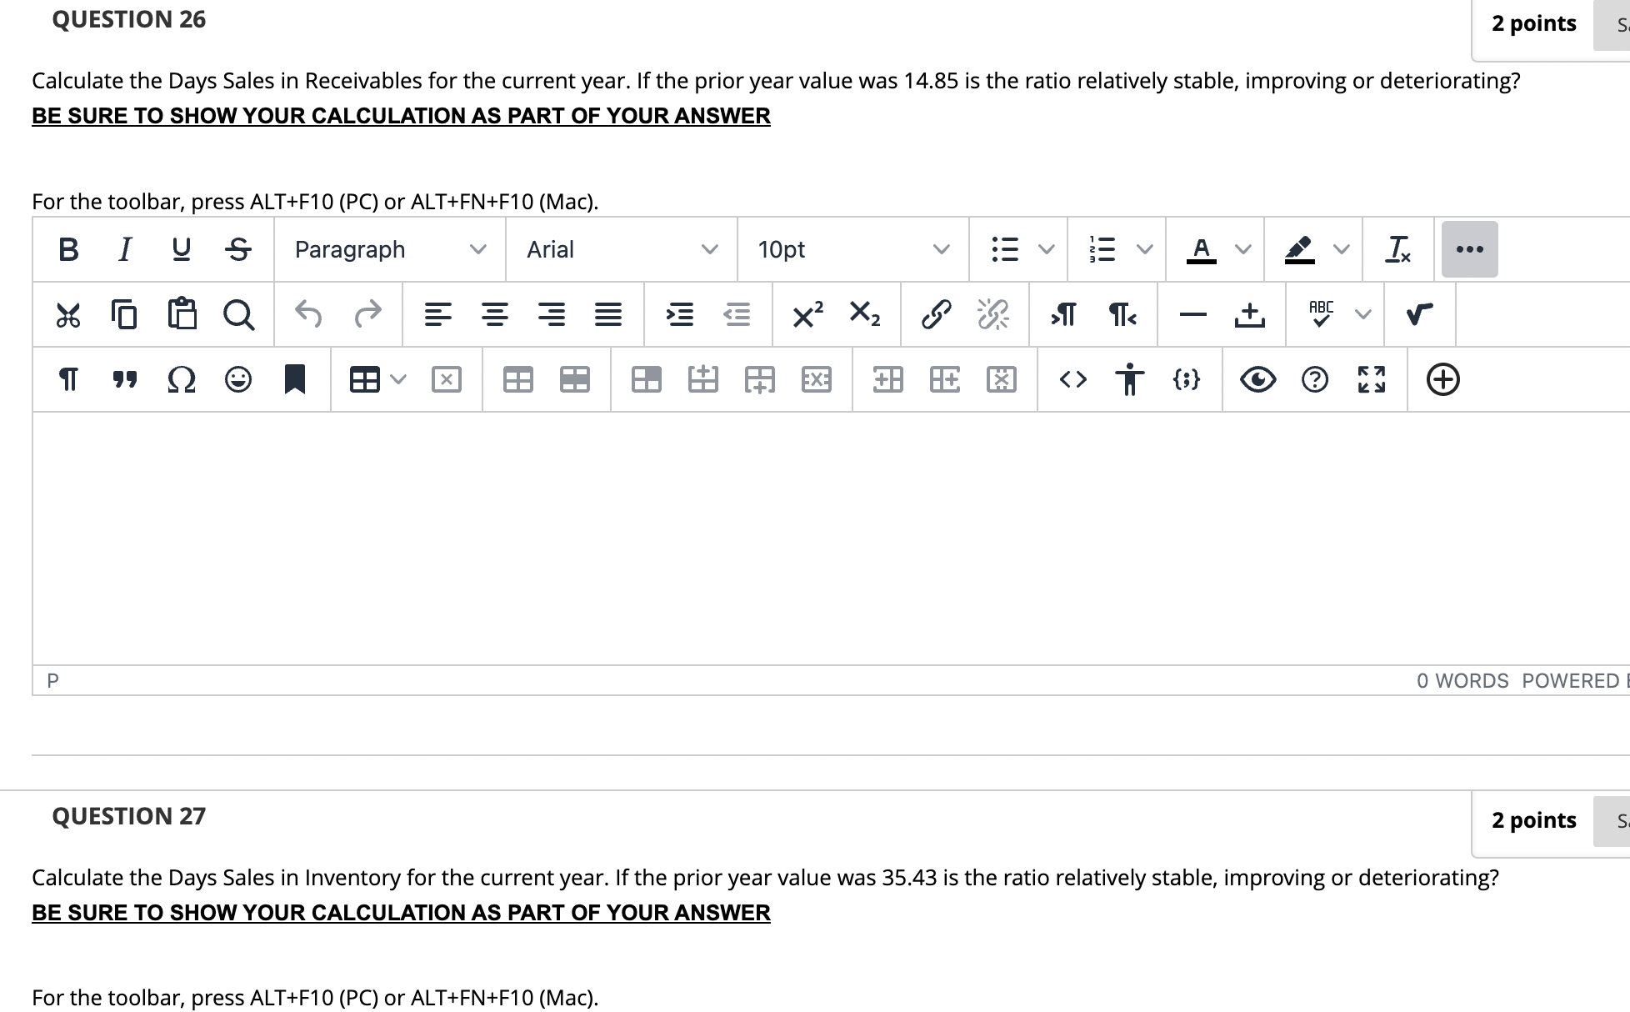Toggle superscript formatting

tap(807, 315)
